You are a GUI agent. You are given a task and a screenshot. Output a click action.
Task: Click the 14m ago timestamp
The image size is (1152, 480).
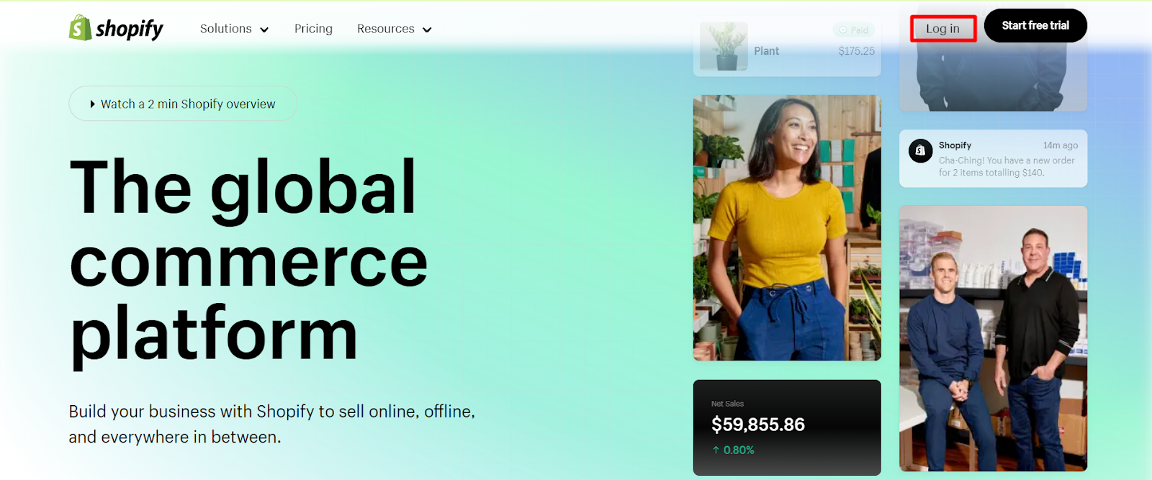coord(1061,145)
